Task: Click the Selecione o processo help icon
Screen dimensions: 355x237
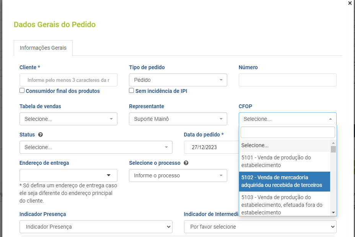Action: point(186,163)
